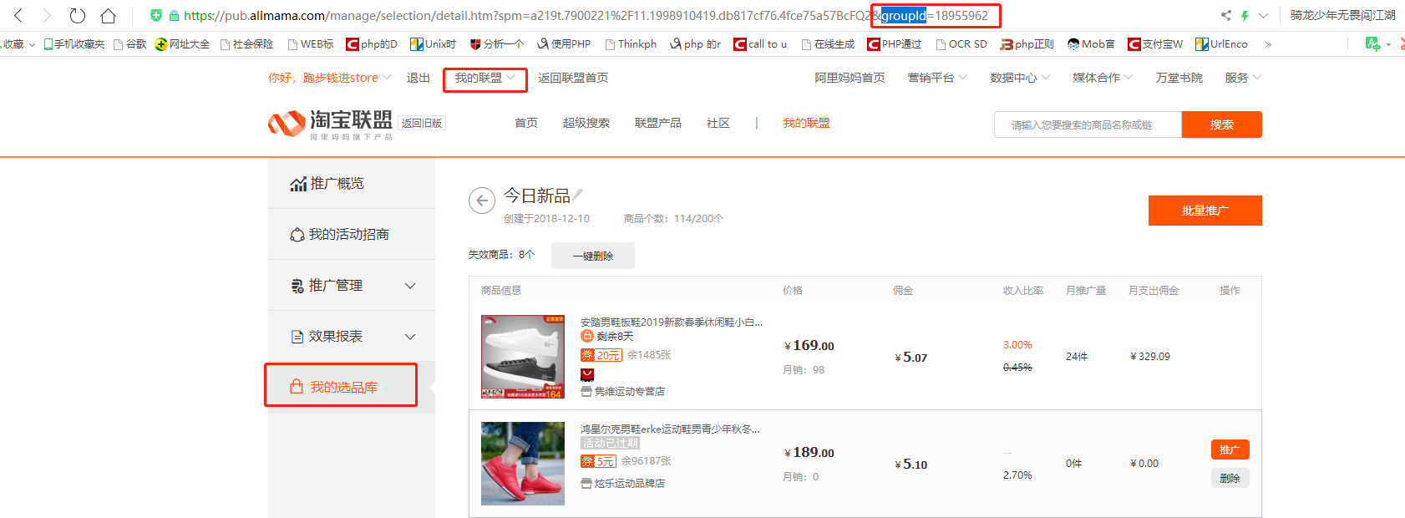Click the green lightning bolt icon
Screen dimensions: 1405x518
[1245, 15]
